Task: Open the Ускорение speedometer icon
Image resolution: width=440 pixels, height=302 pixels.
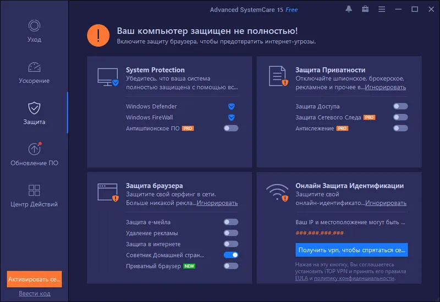Action: [x=34, y=67]
